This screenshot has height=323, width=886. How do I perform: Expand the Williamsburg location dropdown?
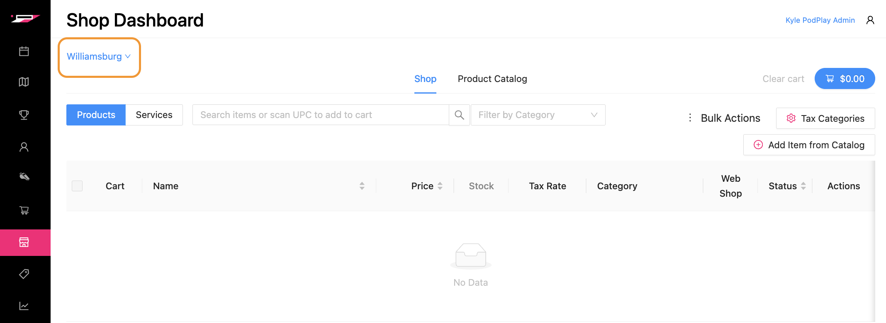click(x=99, y=56)
